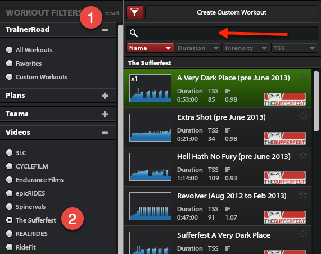Click the 1:14:00 duration value
The image size is (321, 254).
click(x=187, y=178)
